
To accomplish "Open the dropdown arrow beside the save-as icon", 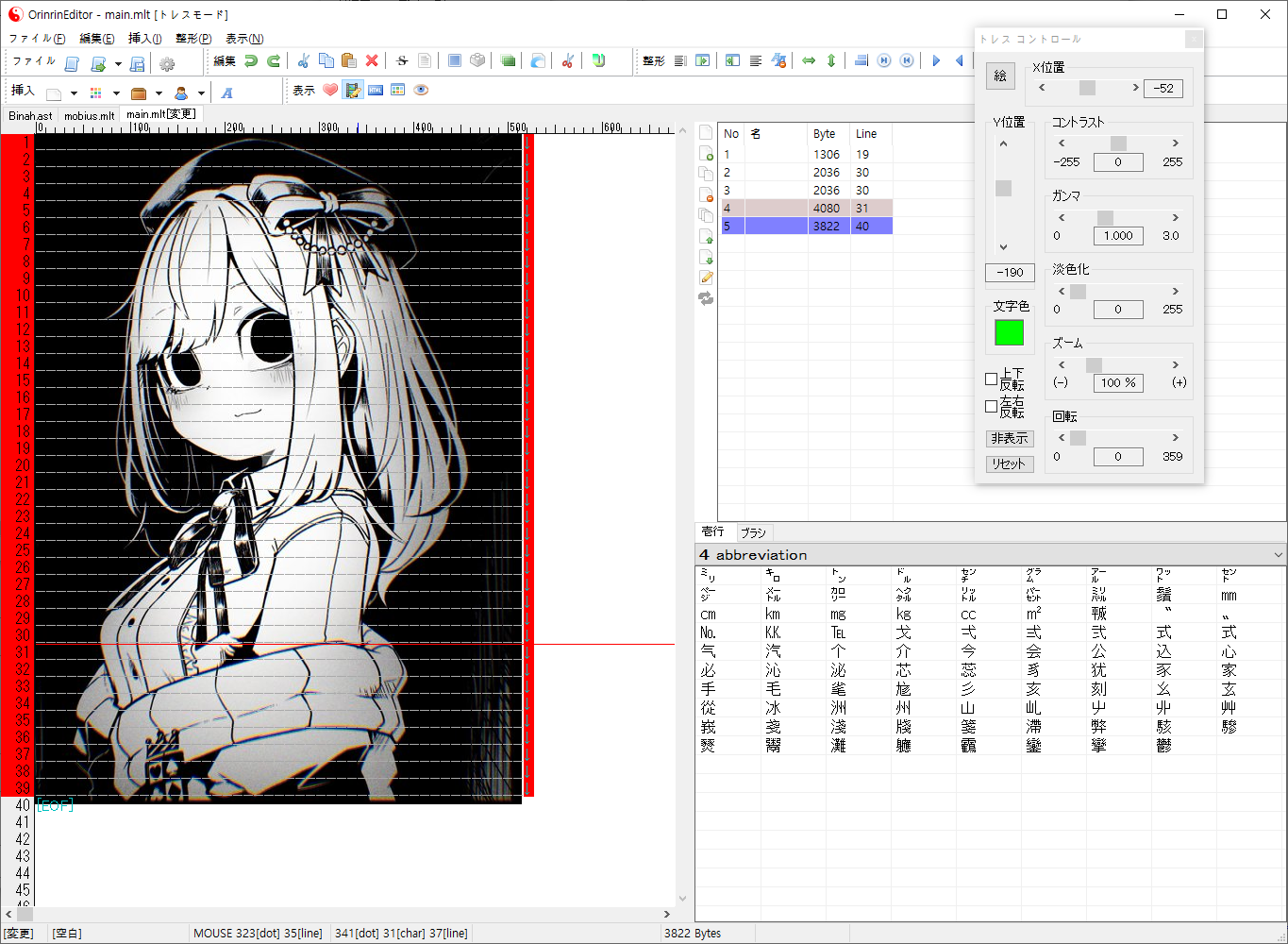I will (x=118, y=65).
